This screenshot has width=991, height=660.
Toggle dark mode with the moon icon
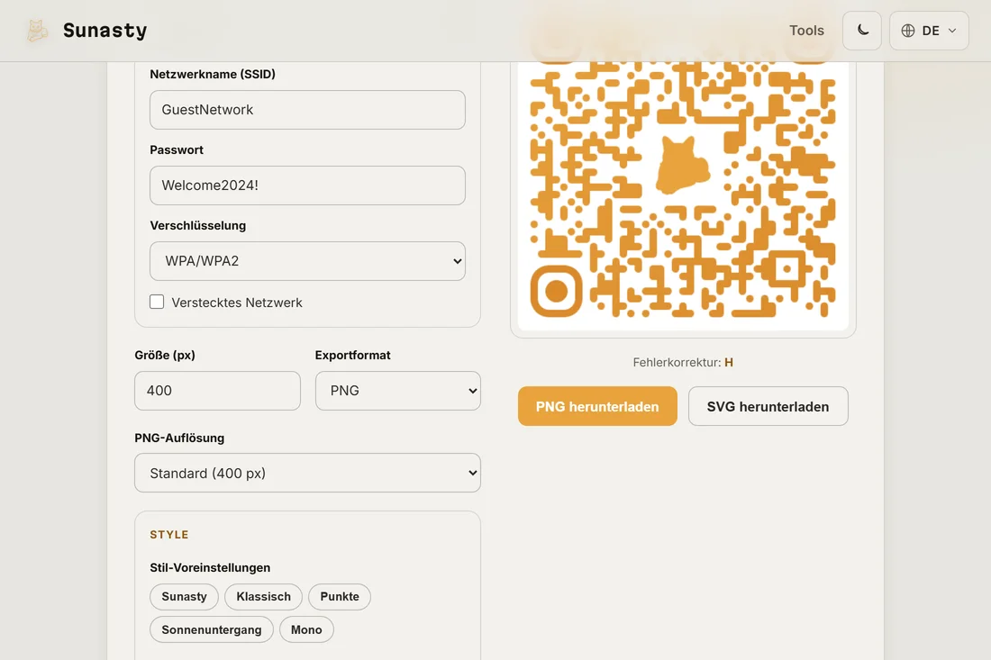(x=862, y=31)
